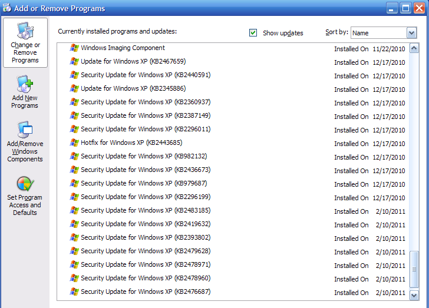
Task: Select Change or Remove Programs icon
Action: [x=25, y=31]
